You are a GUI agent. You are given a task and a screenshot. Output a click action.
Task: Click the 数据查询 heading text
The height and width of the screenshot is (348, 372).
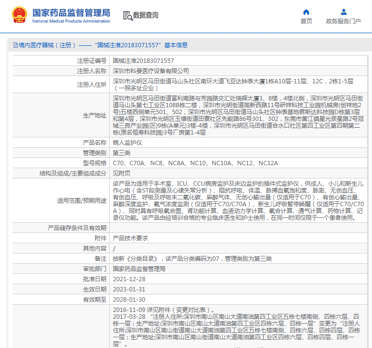click(x=145, y=15)
